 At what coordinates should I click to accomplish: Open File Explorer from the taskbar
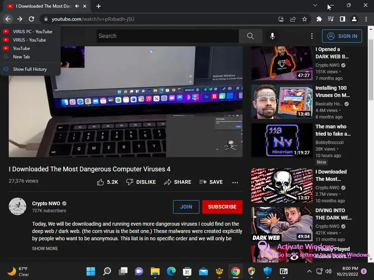[155, 271]
